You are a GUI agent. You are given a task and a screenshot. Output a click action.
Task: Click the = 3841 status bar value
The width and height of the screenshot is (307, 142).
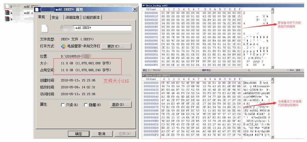(291, 70)
